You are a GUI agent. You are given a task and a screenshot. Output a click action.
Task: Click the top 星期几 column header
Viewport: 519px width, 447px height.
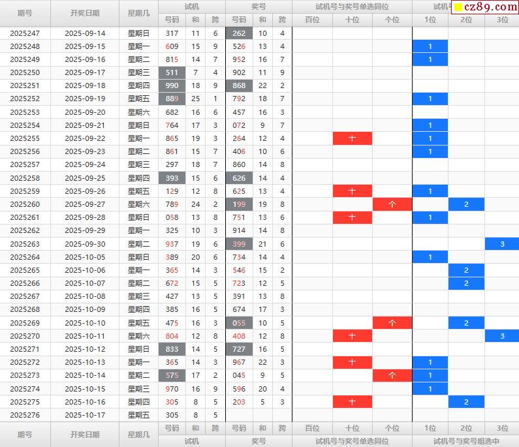(x=138, y=13)
